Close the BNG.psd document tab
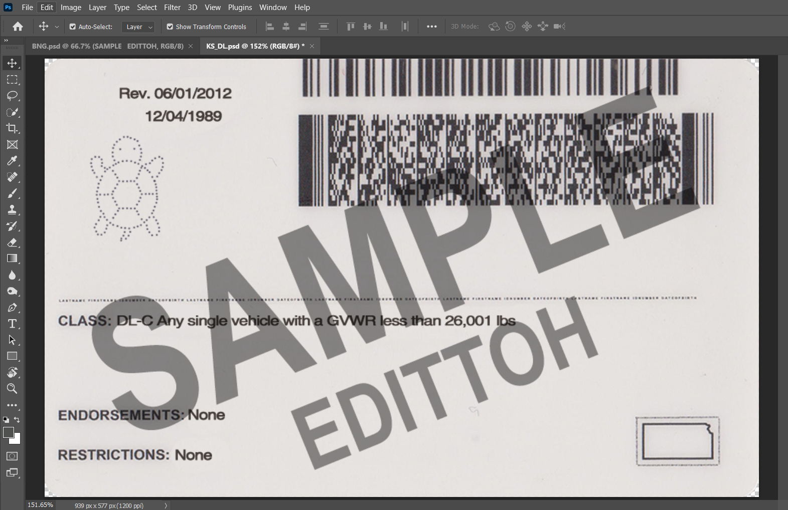This screenshot has height=510, width=788. point(191,46)
